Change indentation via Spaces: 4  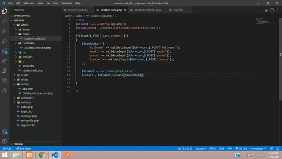coord(200,148)
